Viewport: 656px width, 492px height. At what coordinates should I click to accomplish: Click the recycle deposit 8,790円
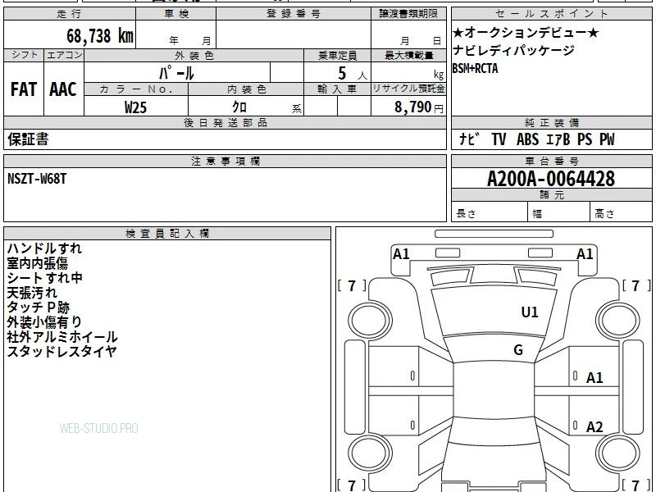[419, 107]
